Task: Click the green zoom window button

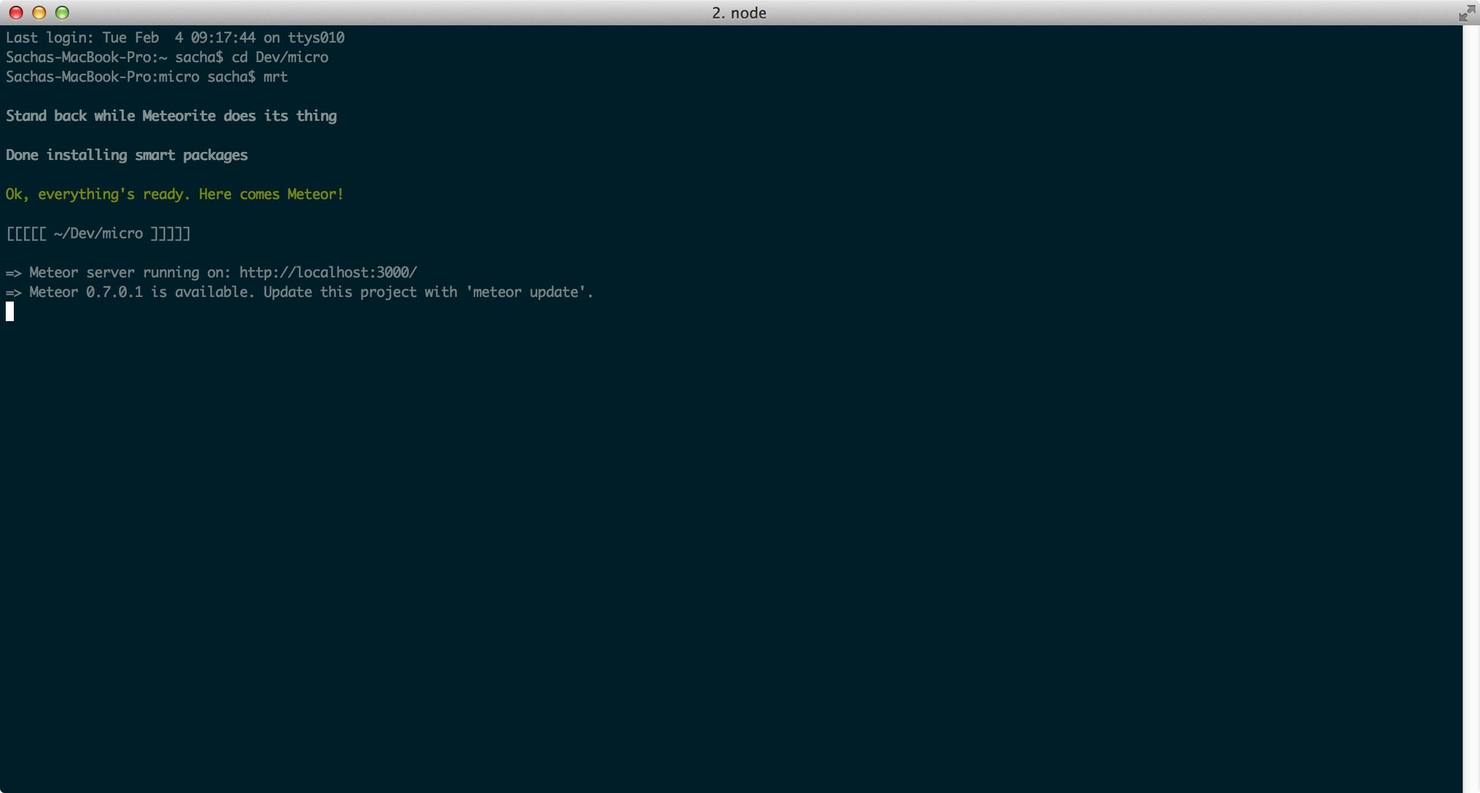Action: pos(62,13)
